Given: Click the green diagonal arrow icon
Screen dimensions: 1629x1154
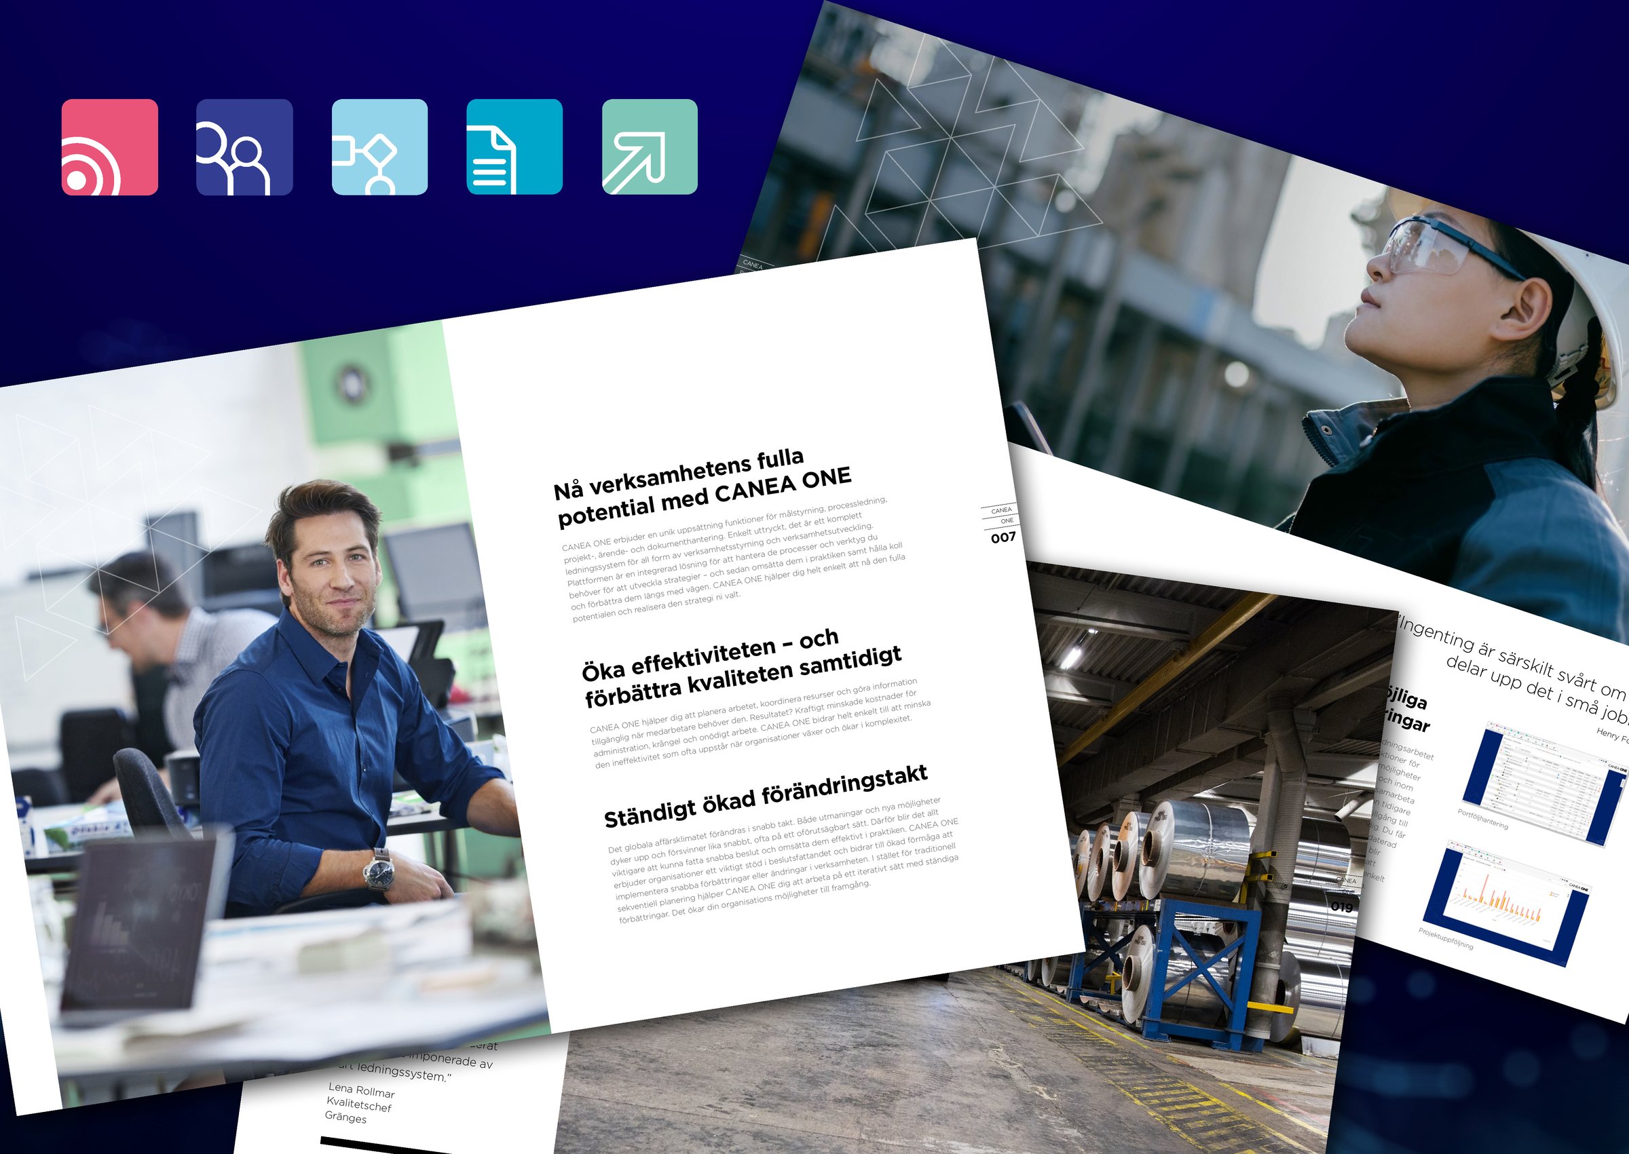Looking at the screenshot, I should (650, 147).
